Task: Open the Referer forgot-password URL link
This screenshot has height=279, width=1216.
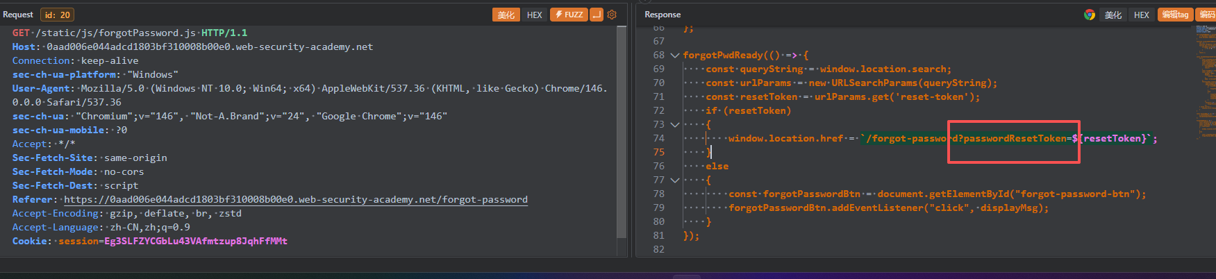Action: (x=296, y=200)
